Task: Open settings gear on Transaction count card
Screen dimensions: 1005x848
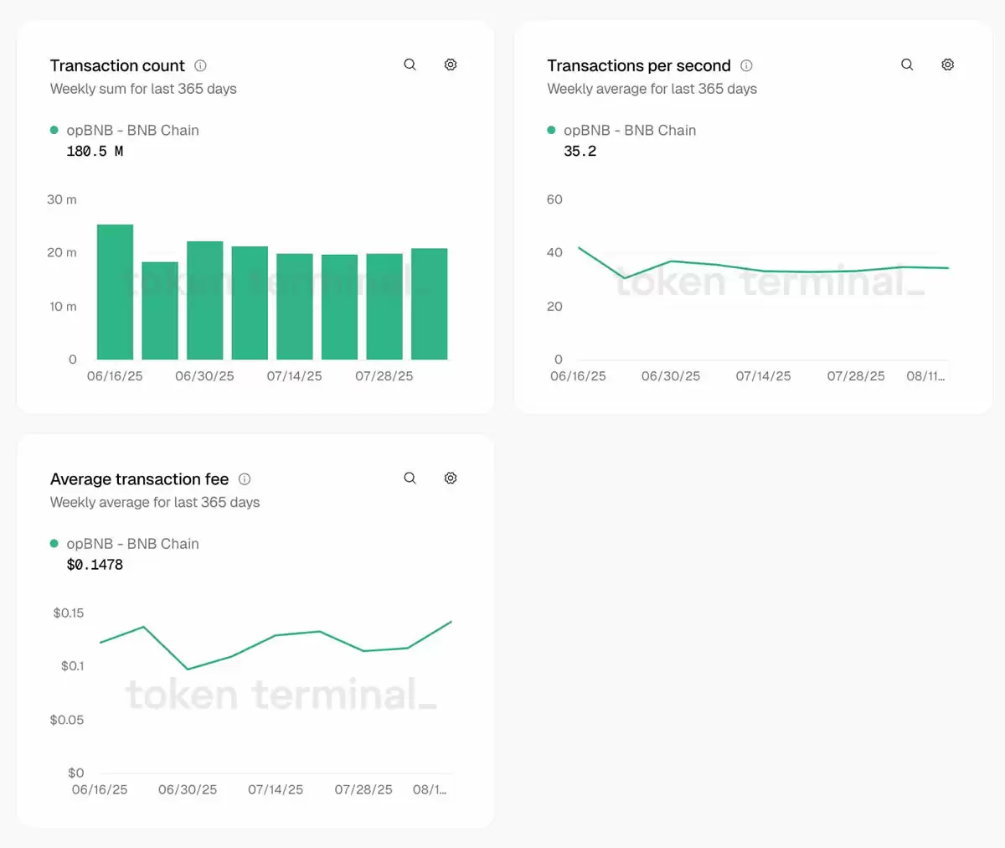Action: tap(451, 65)
